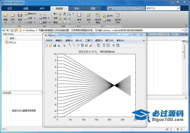Click the 打开 (Open) folder icon
190x133 pixels.
tap(12, 15)
